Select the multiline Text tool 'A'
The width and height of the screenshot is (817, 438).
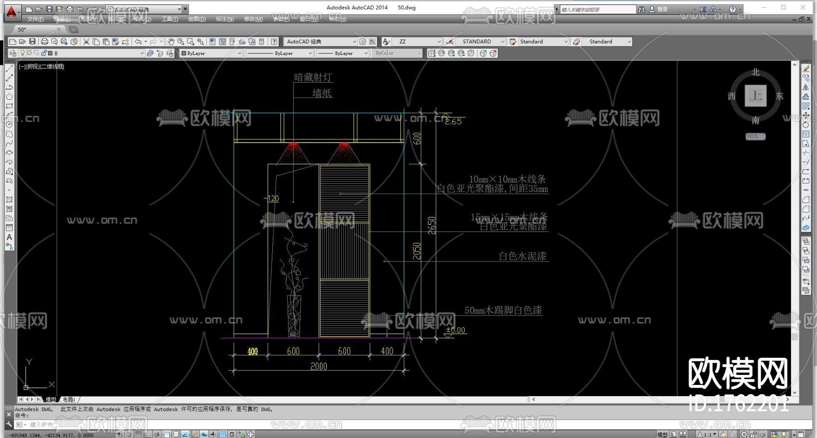click(x=10, y=237)
